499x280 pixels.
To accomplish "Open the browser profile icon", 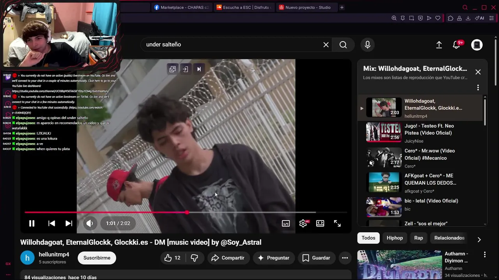I will (459, 18).
